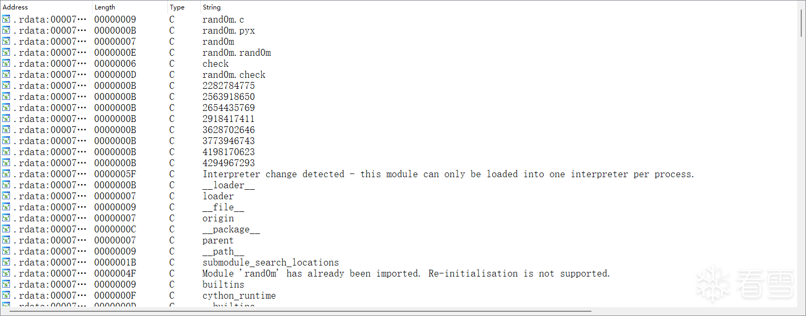The height and width of the screenshot is (316, 806).
Task: Sort by the Length column header
Action: coord(105,7)
